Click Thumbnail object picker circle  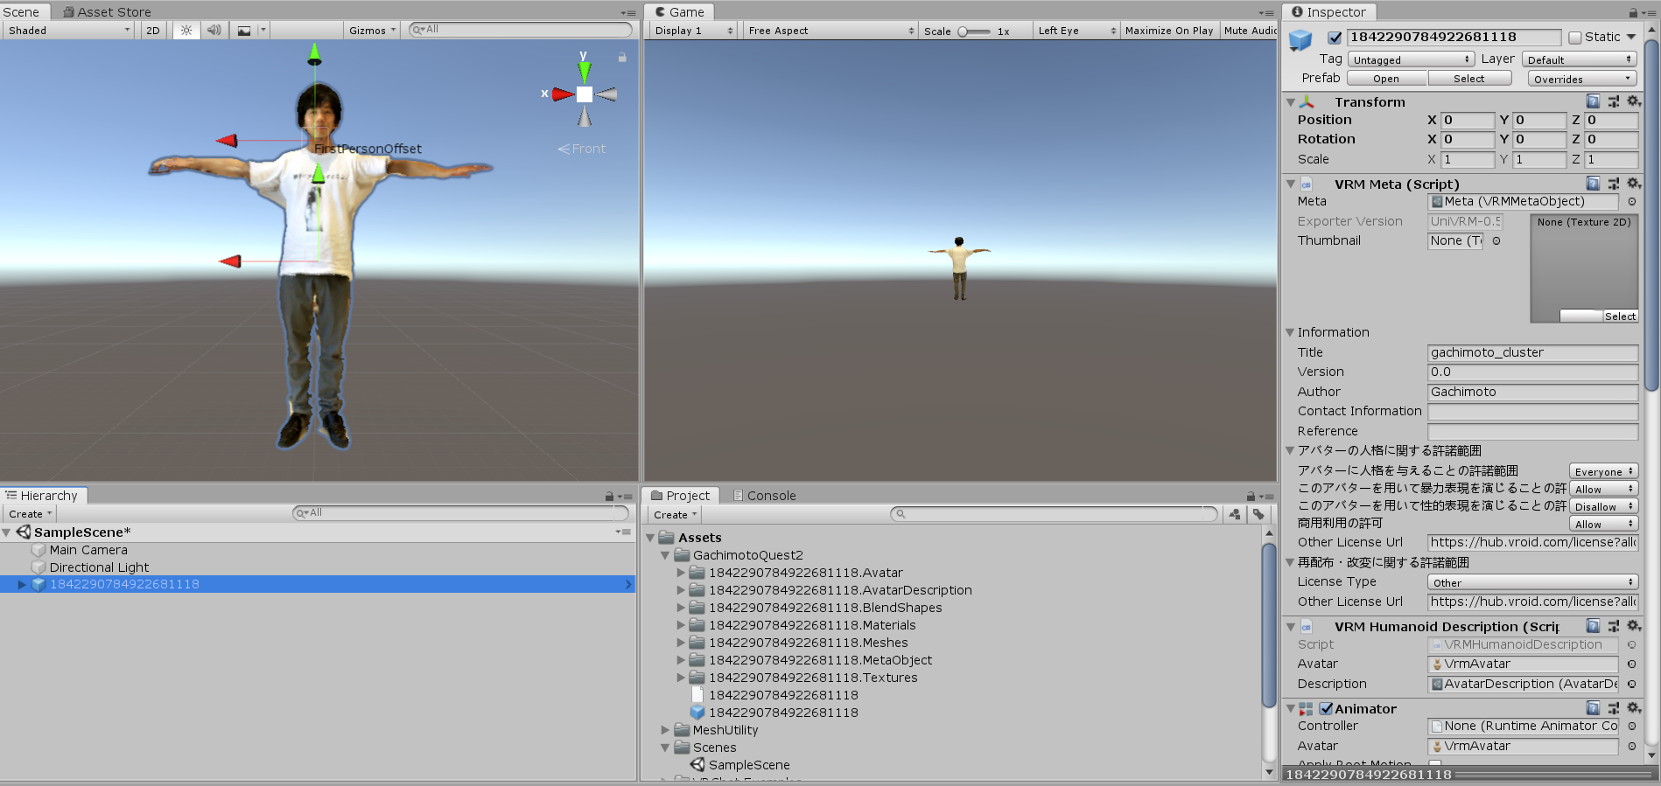(x=1496, y=241)
